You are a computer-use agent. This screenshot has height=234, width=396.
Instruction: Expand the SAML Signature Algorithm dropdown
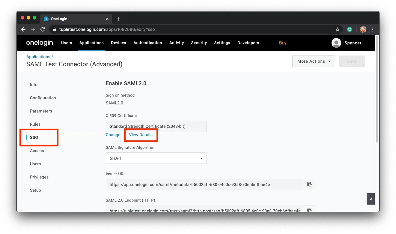click(156, 158)
